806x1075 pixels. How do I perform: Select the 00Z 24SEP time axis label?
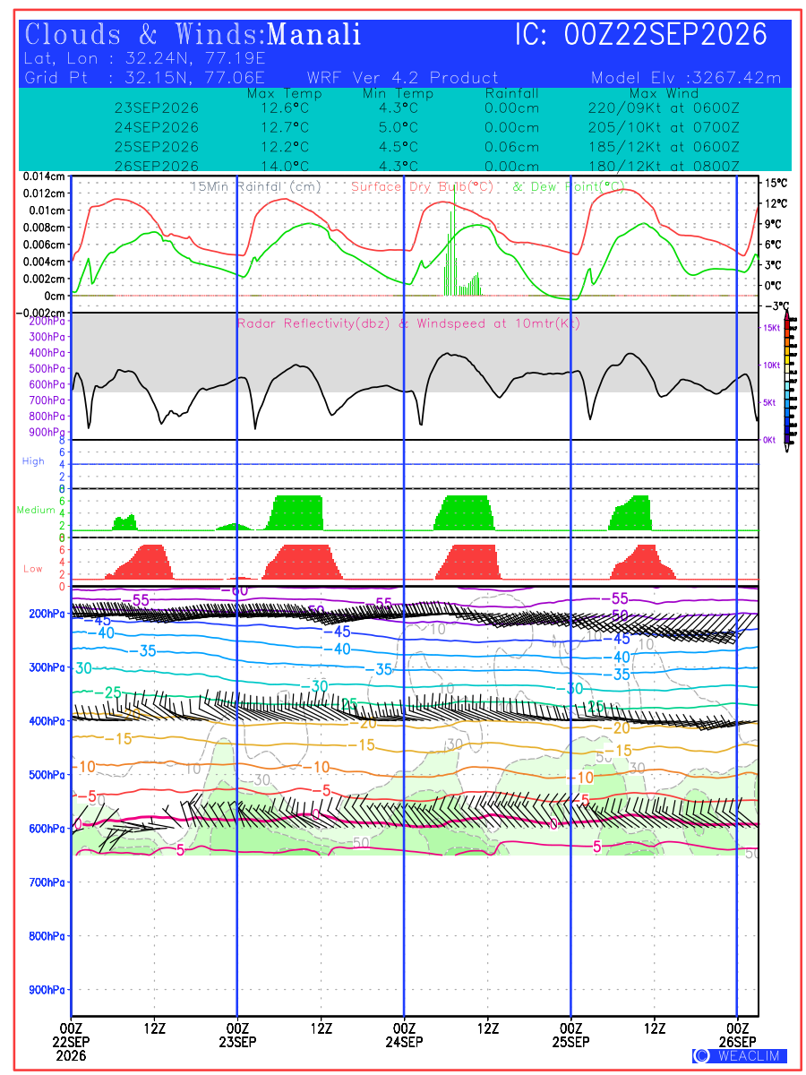tap(405, 1035)
